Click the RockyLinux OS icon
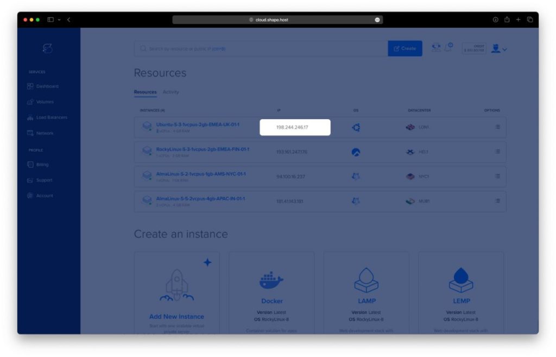 [x=356, y=152]
